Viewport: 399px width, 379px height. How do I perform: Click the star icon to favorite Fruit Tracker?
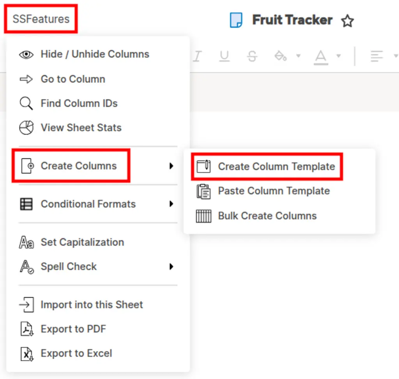(x=347, y=21)
